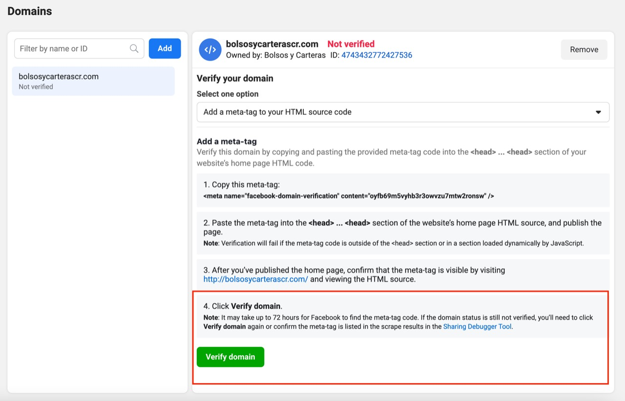Click the green Verify domain button

click(230, 357)
